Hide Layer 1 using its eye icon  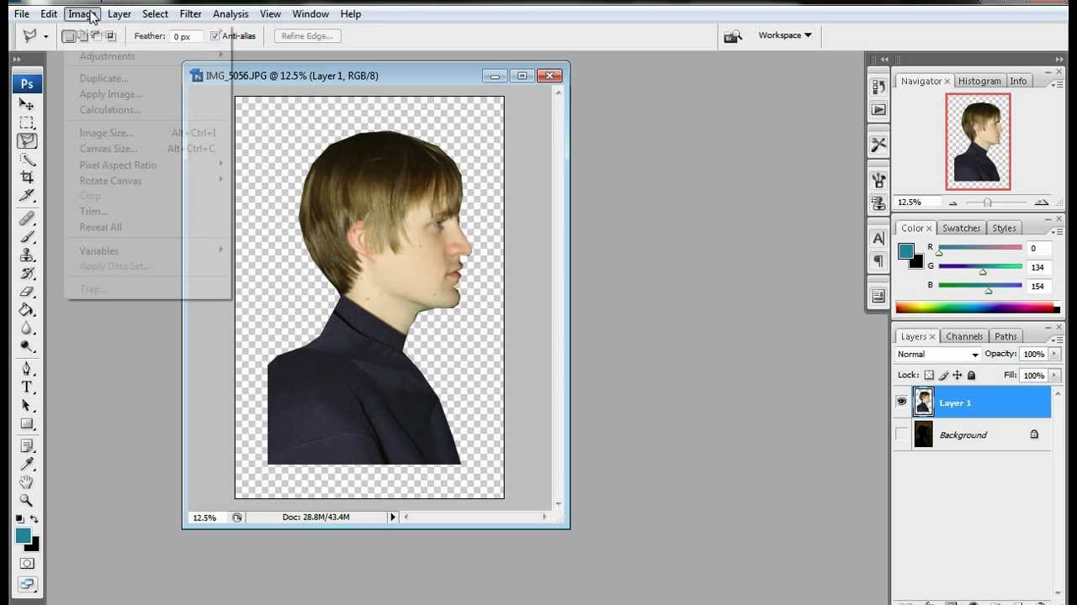(x=902, y=402)
